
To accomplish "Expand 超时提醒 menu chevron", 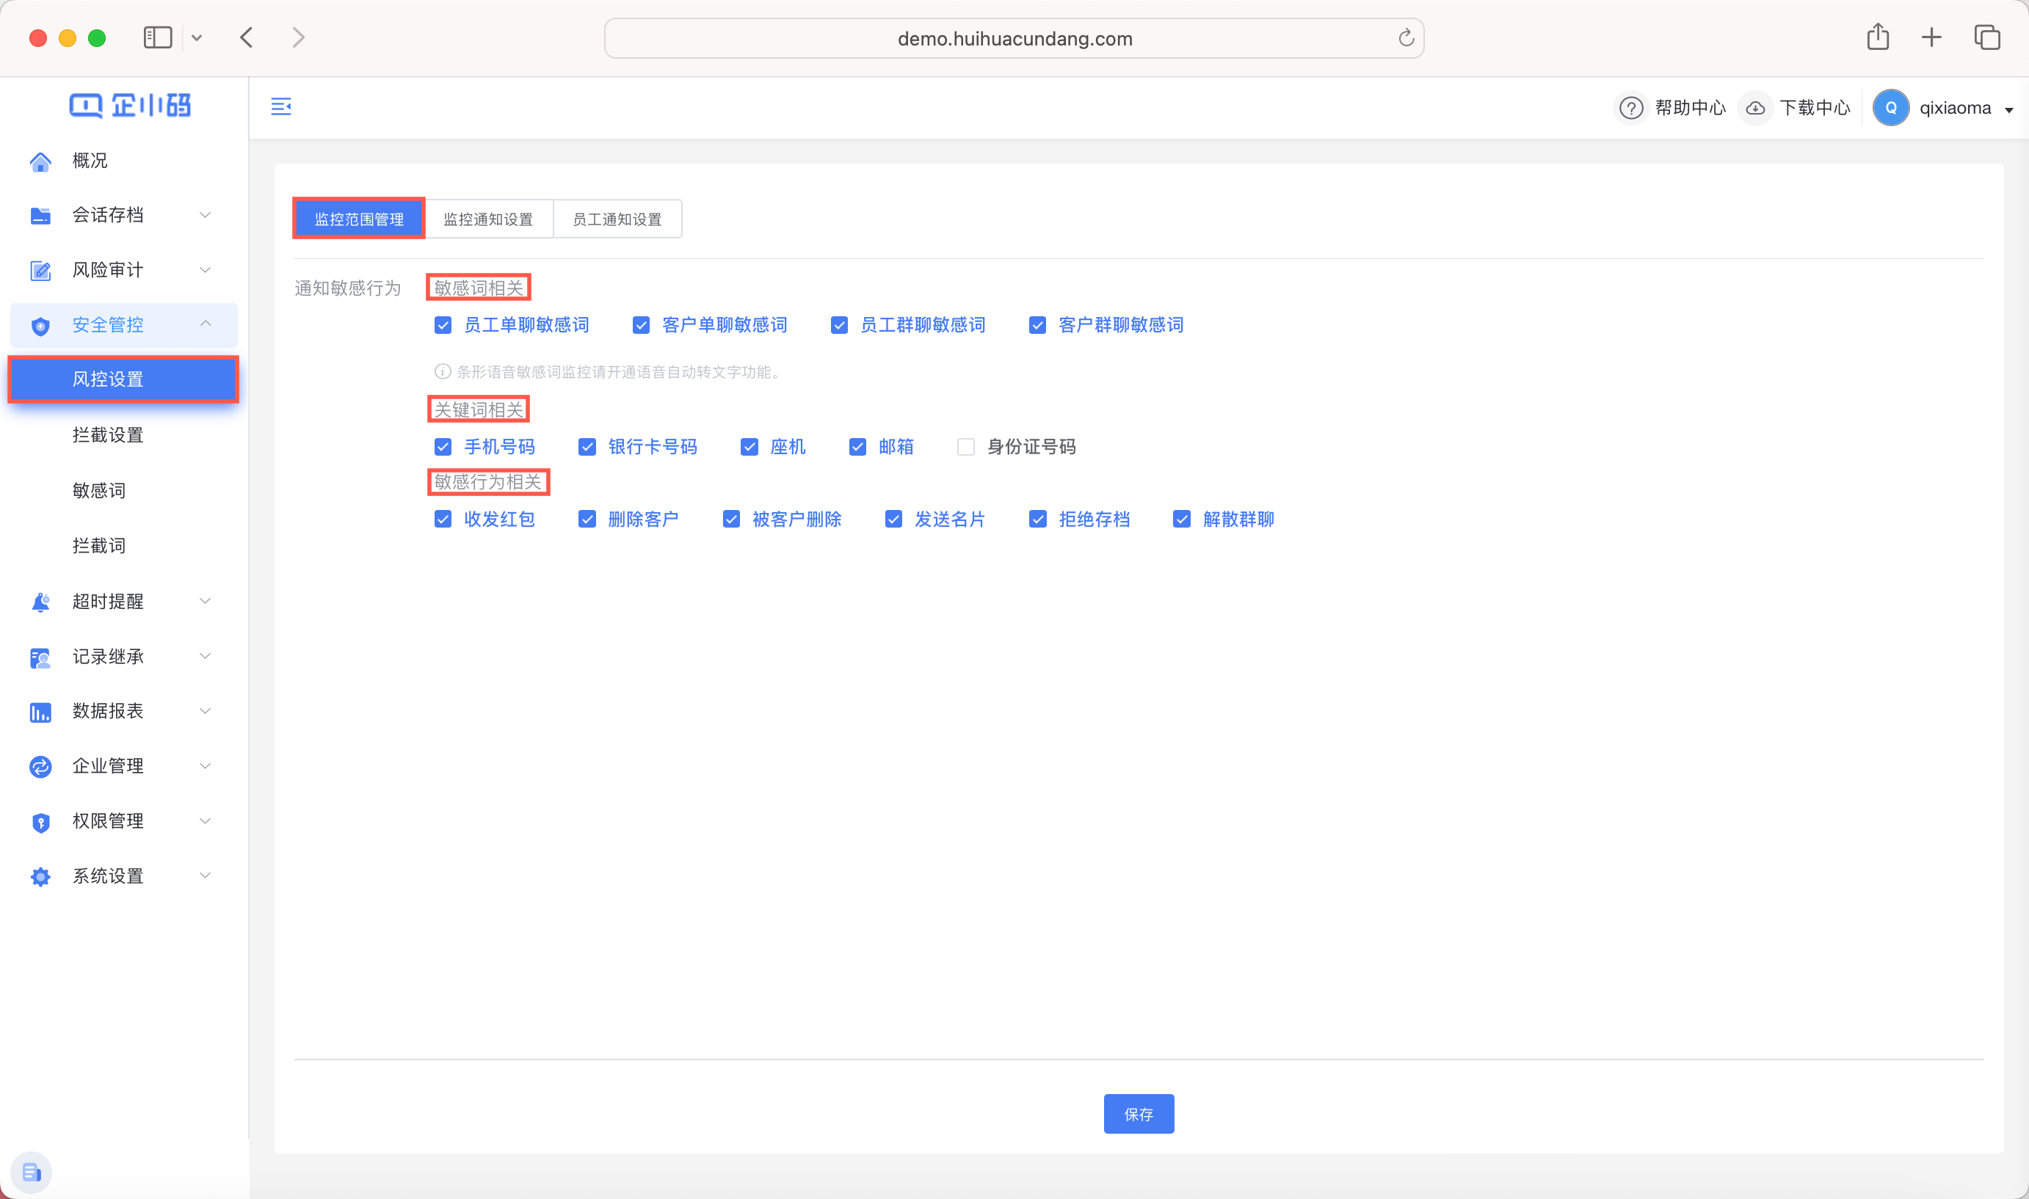I will [x=206, y=601].
